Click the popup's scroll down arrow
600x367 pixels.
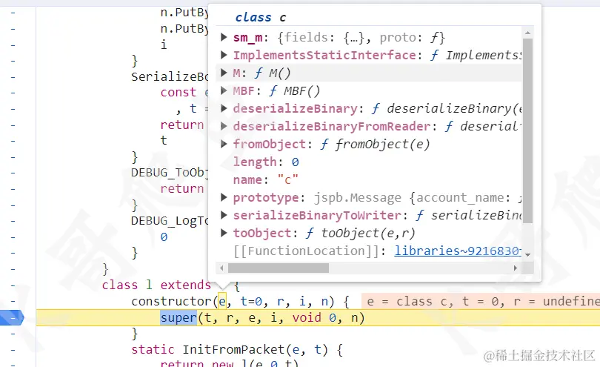point(527,255)
